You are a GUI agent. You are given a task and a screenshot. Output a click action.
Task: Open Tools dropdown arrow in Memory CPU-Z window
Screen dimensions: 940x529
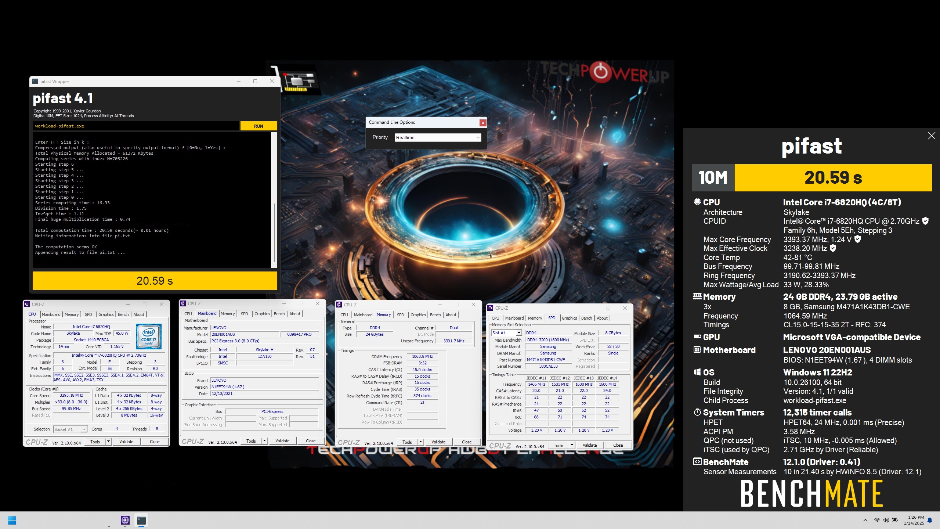(420, 442)
